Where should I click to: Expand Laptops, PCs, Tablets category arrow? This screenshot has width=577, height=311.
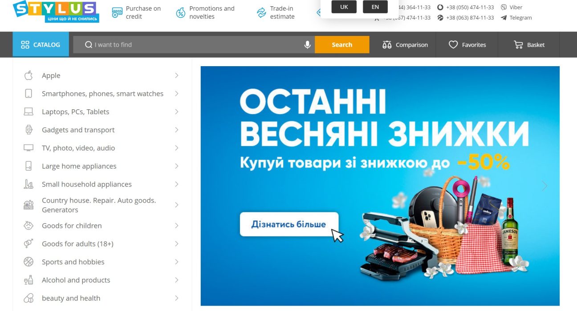point(177,112)
